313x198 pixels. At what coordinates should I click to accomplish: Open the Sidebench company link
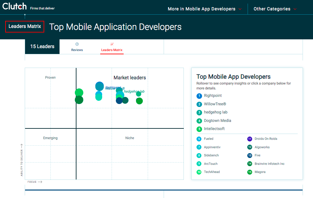(211, 155)
